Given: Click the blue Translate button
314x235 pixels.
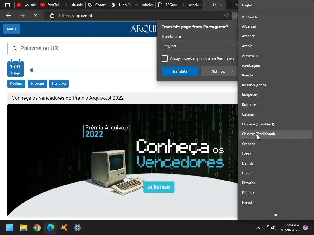Looking at the screenshot, I should click(x=180, y=71).
